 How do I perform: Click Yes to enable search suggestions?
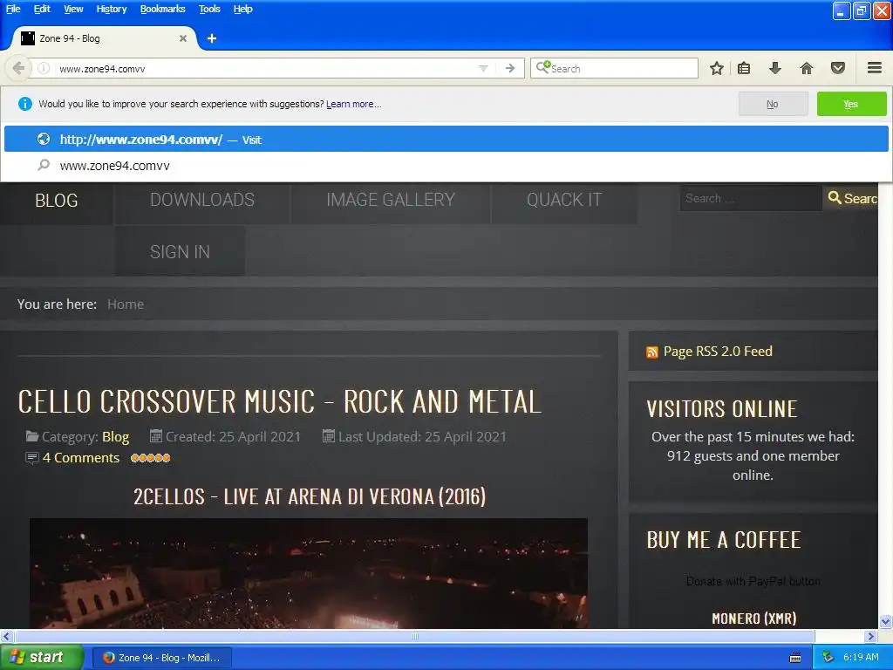tap(851, 105)
